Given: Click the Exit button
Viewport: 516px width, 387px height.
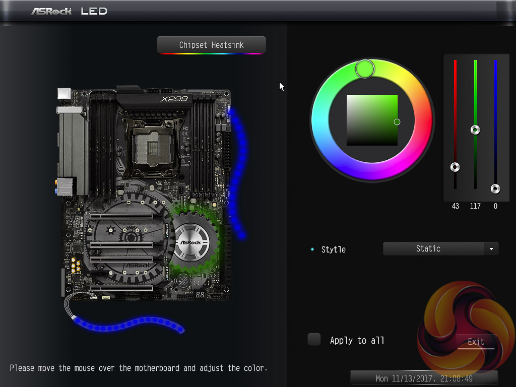Looking at the screenshot, I should pyautogui.click(x=476, y=342).
